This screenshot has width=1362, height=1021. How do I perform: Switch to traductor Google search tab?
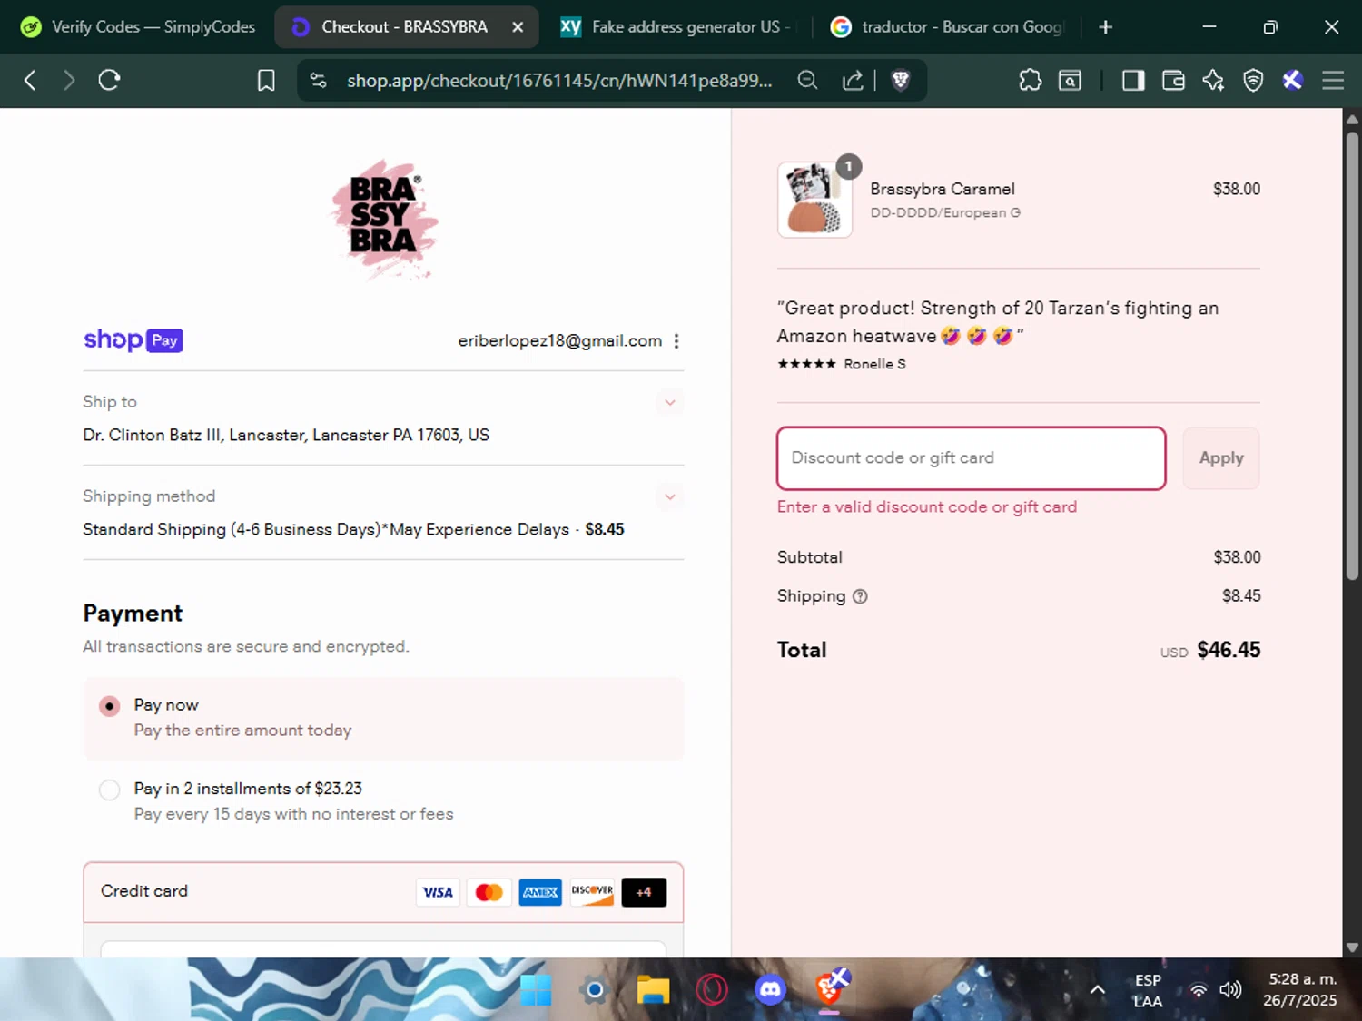click(946, 27)
